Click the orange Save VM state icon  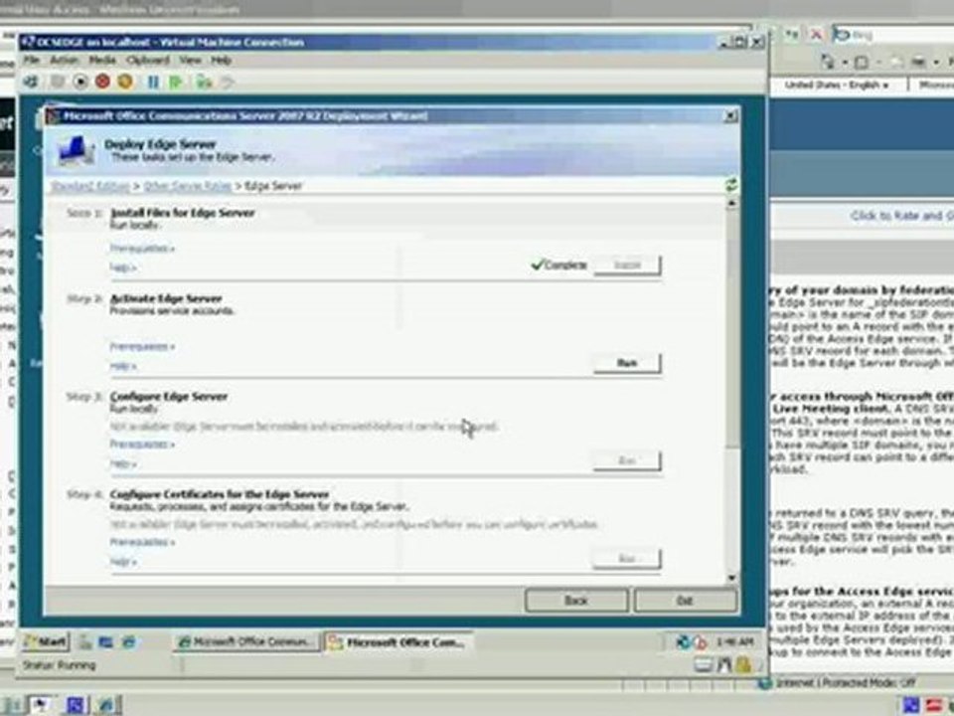(x=125, y=81)
